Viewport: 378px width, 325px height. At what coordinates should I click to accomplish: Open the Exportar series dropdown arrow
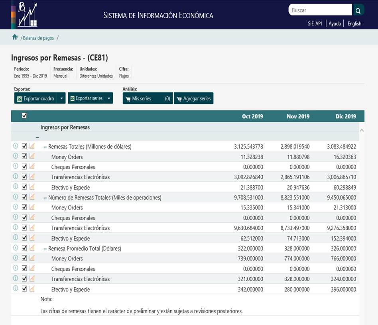108,98
